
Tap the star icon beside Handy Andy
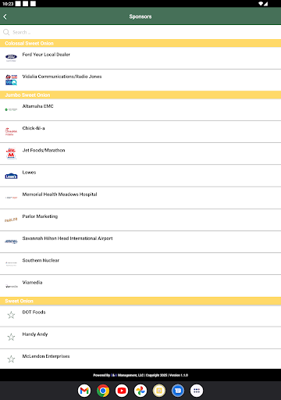tap(11, 337)
